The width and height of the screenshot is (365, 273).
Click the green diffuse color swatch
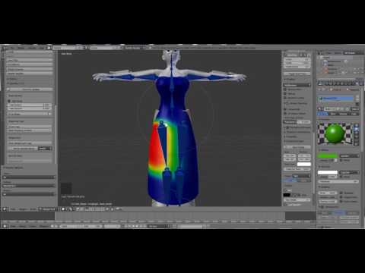tap(328, 155)
